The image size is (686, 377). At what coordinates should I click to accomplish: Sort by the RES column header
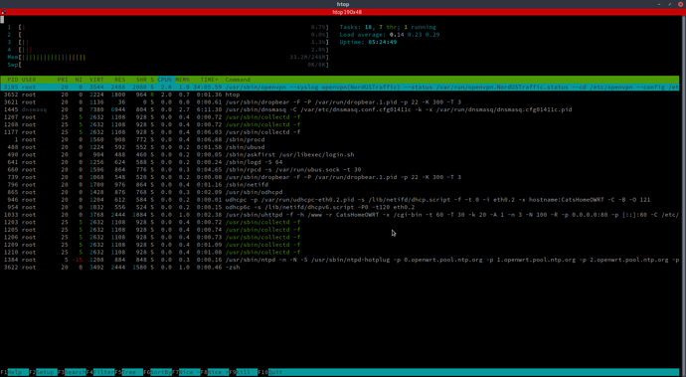(x=120, y=80)
